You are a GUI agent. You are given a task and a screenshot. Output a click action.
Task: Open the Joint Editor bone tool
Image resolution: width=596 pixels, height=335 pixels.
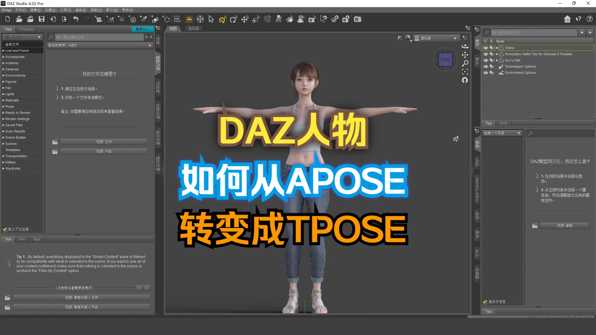coord(267,19)
